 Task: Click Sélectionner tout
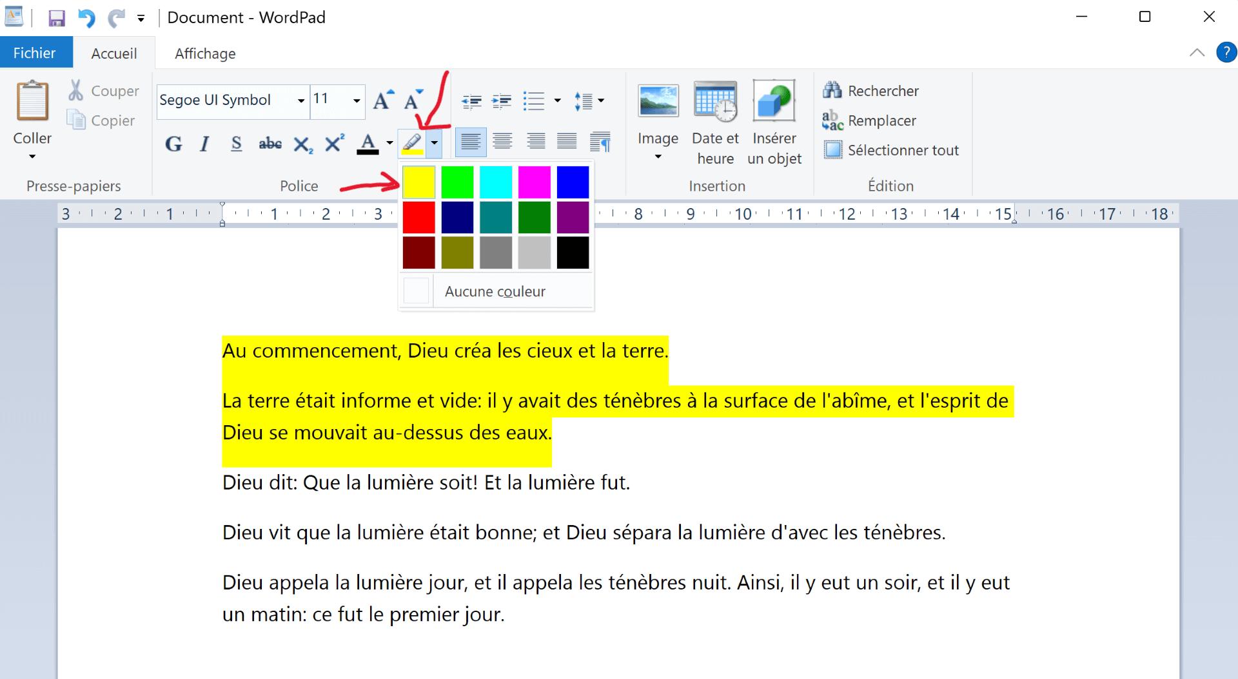click(x=892, y=149)
